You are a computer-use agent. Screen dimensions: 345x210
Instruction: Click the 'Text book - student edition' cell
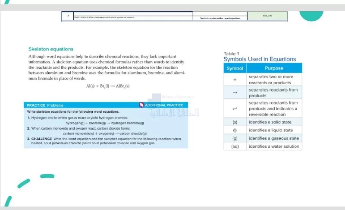[x=220, y=18]
